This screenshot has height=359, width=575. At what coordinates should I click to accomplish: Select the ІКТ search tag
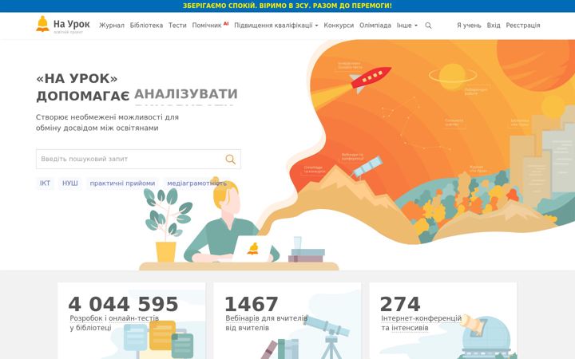[x=45, y=183]
